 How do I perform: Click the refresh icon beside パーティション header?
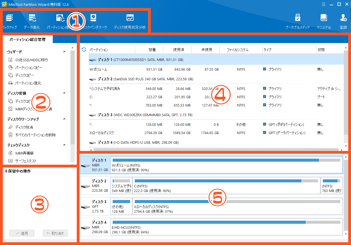click(x=84, y=50)
